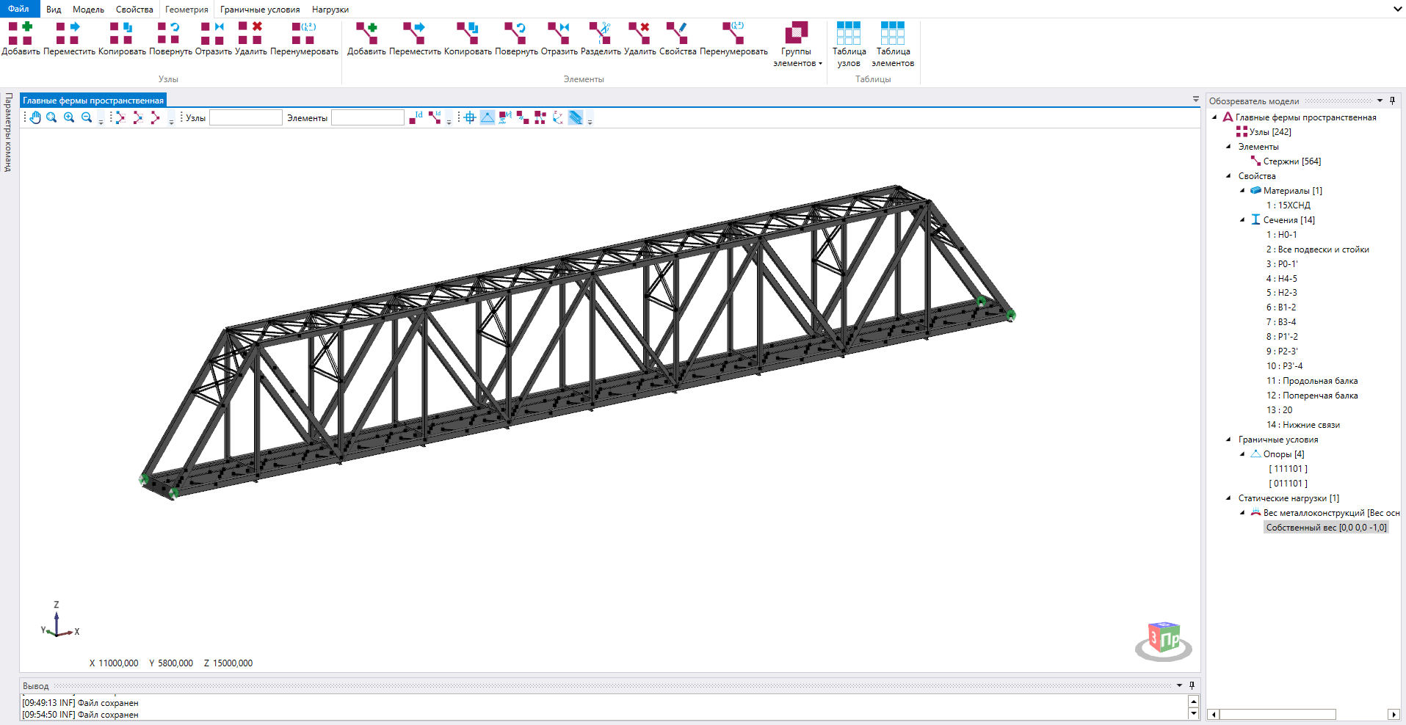Open the nodes table (Таблица узлов)
Screen dimensions: 1406x725
tap(849, 44)
